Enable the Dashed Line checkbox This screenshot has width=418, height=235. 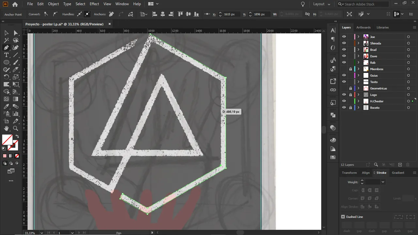(343, 217)
